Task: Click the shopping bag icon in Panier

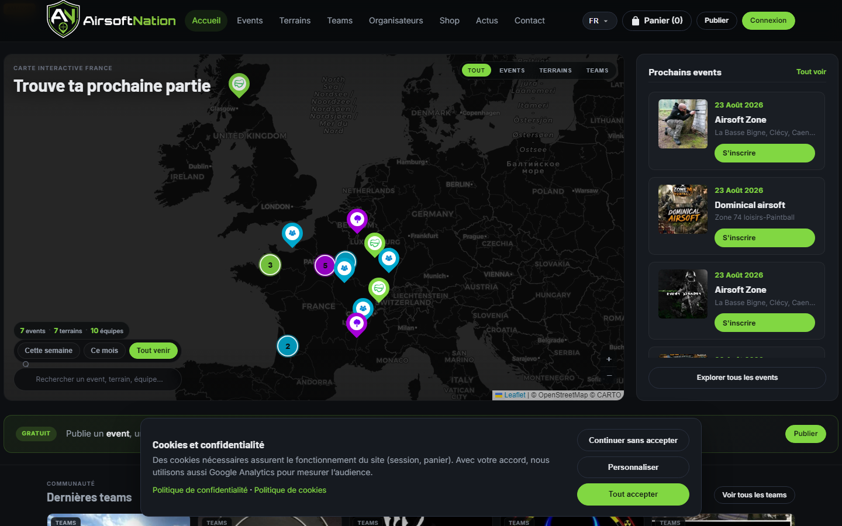Action: pyautogui.click(x=636, y=21)
